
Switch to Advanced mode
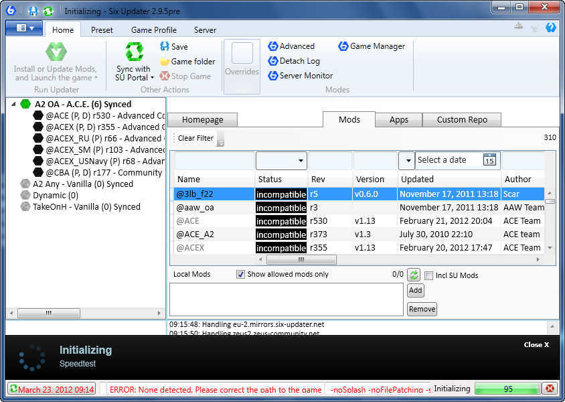pyautogui.click(x=295, y=46)
